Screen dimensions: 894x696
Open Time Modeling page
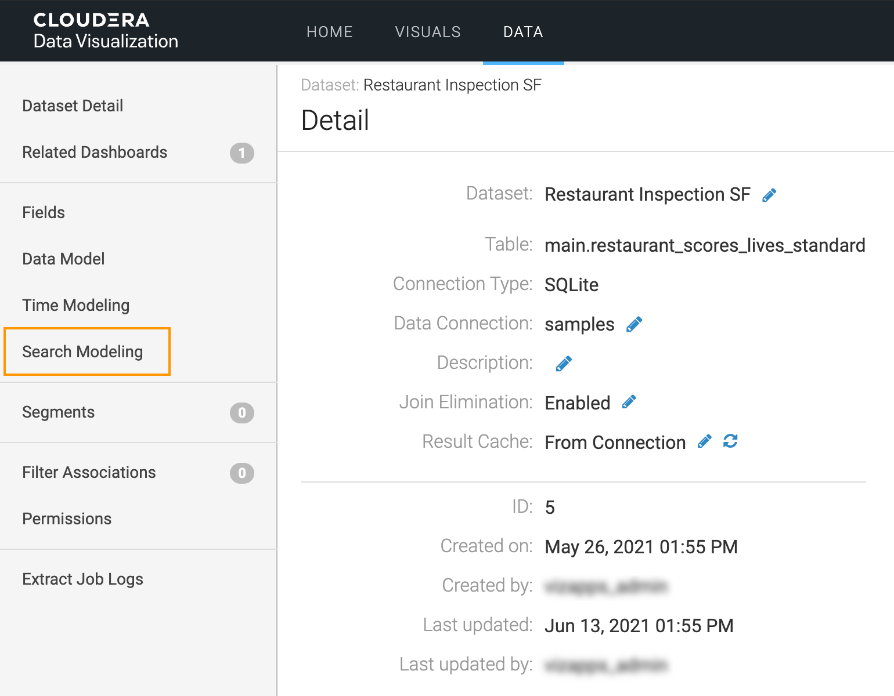click(x=75, y=305)
